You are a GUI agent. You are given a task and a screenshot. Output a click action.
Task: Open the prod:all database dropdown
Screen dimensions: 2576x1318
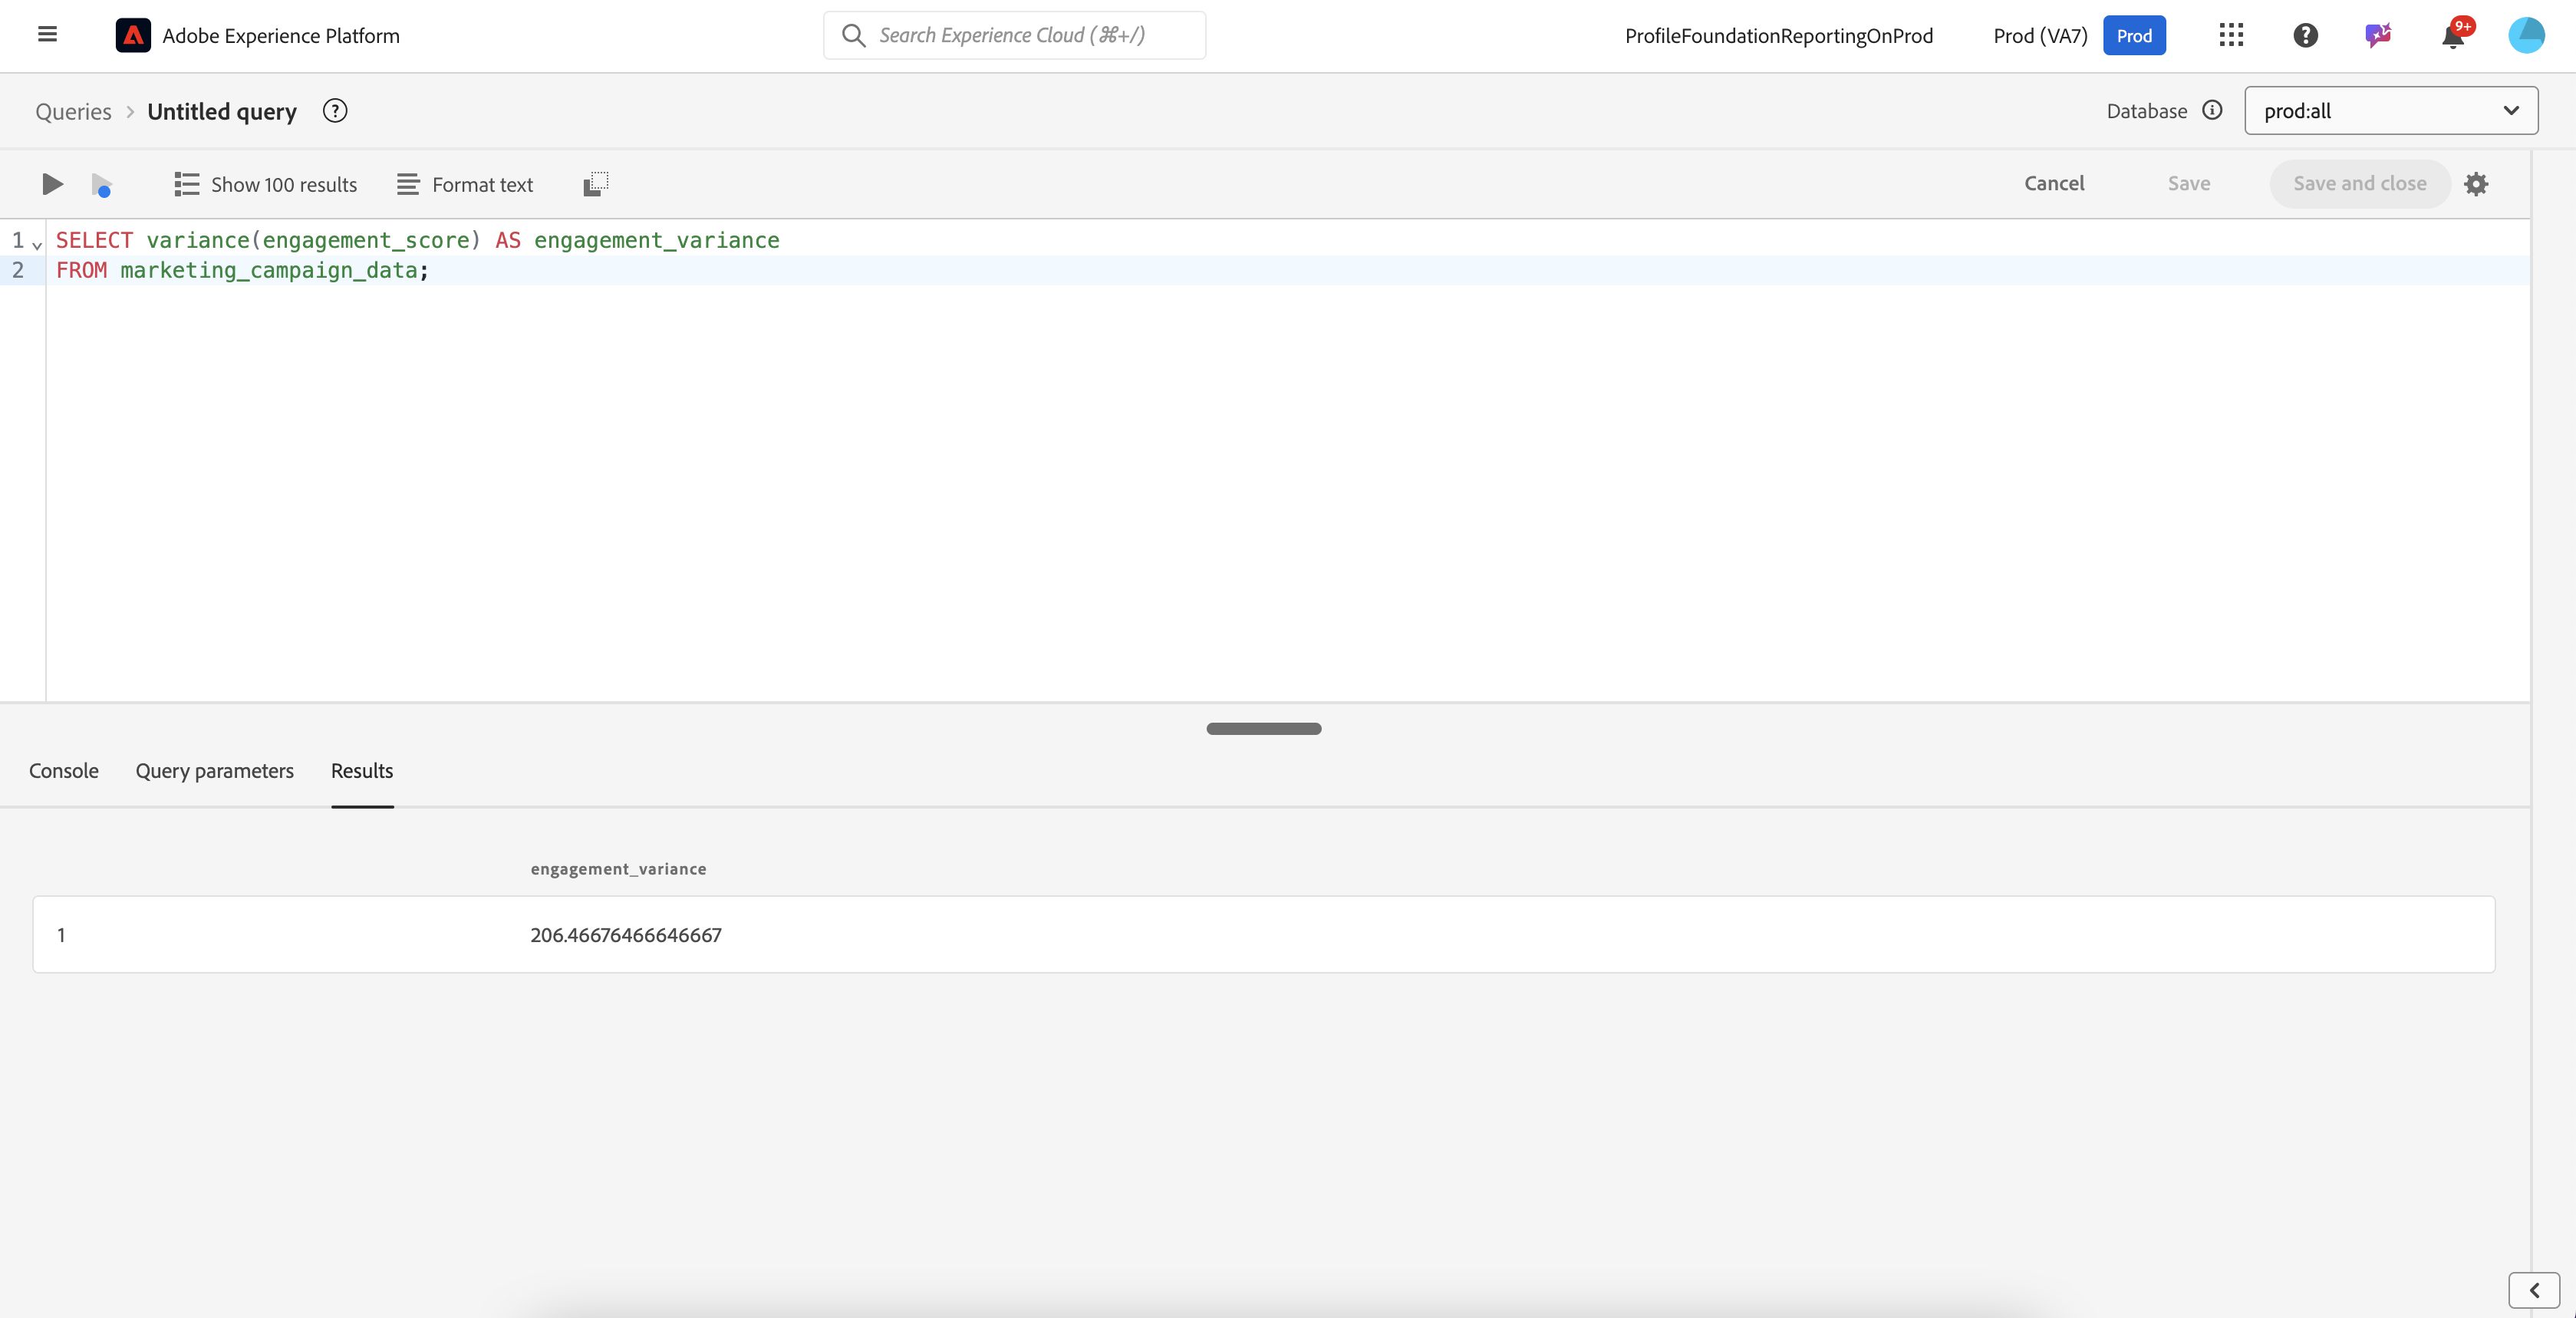(2391, 111)
